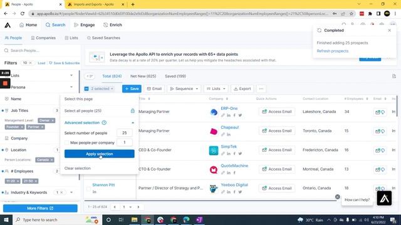Click Access Email for Chapeau! row
Image resolution: width=401 pixels, height=225 pixels.
277,131
